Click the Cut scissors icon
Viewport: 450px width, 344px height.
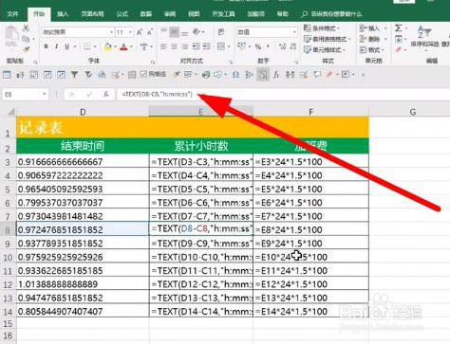coord(26,28)
